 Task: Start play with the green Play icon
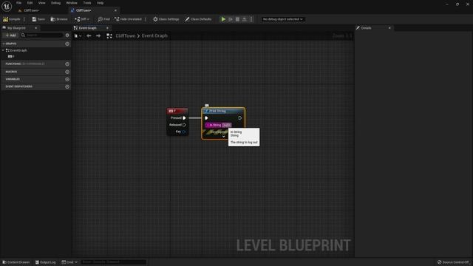[x=223, y=19]
